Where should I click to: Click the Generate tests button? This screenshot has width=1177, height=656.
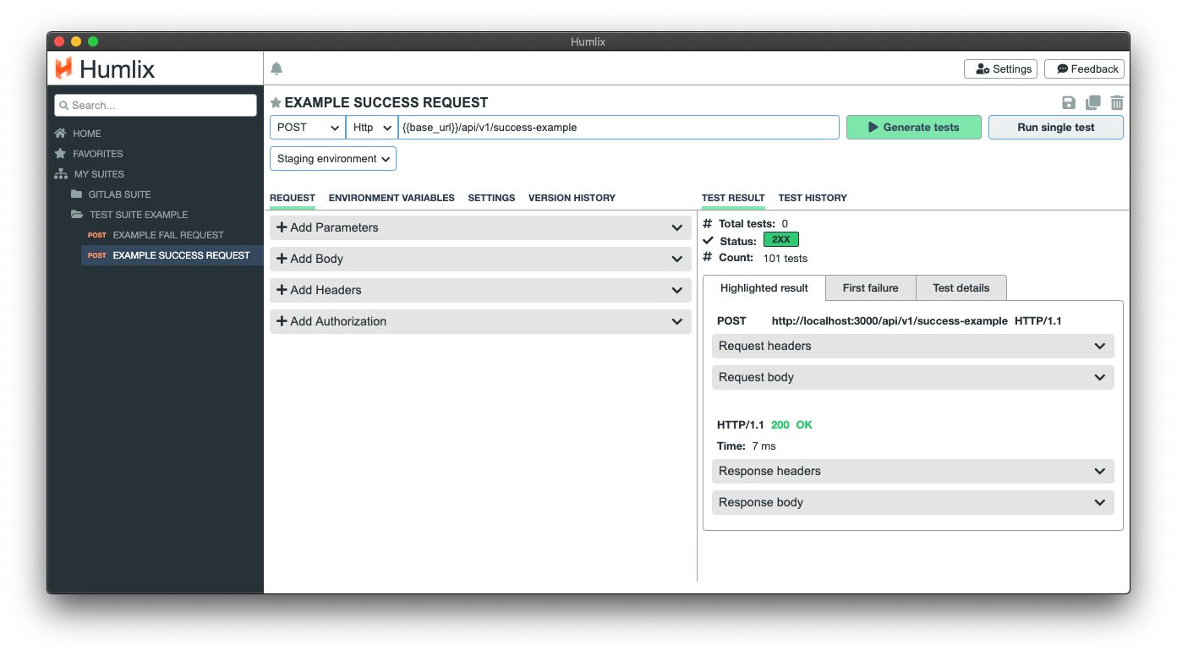click(x=913, y=127)
